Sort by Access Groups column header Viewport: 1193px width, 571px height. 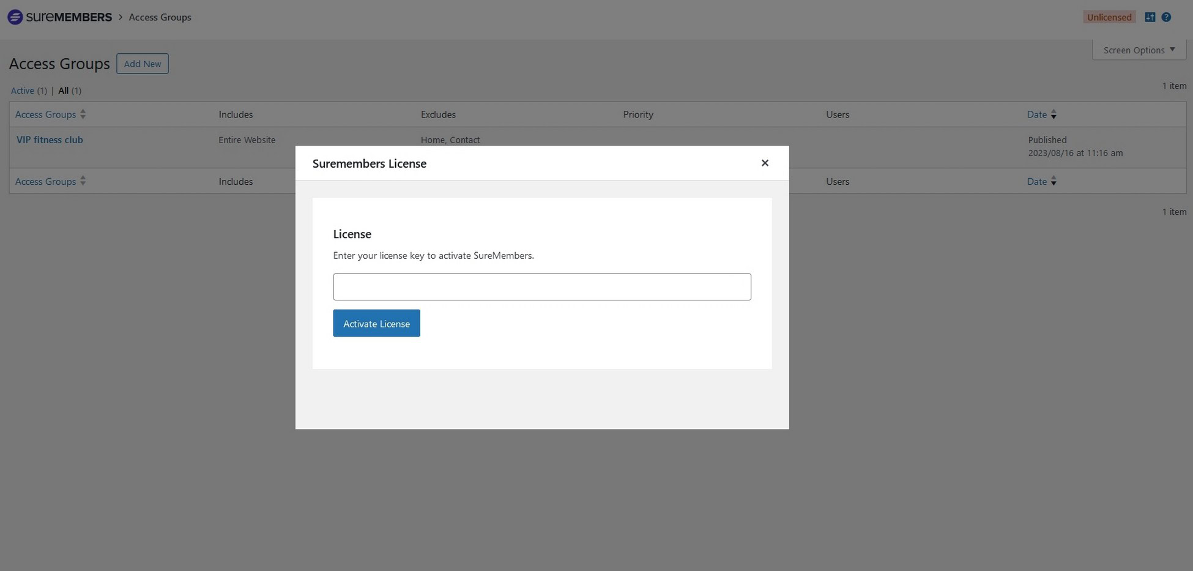tap(45, 114)
